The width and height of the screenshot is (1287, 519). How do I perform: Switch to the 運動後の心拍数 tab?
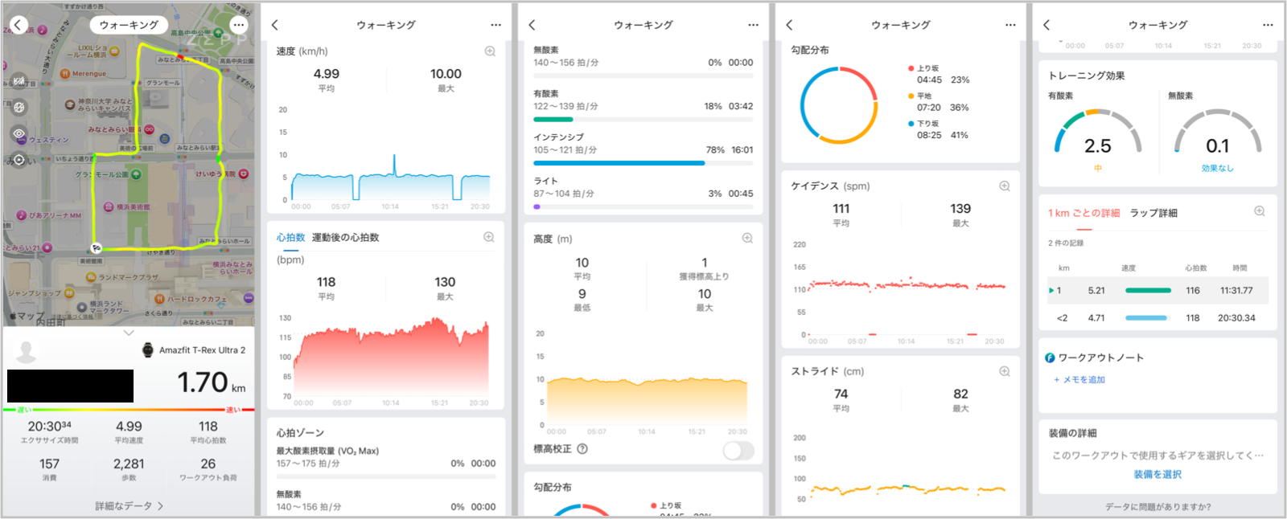[x=345, y=238]
